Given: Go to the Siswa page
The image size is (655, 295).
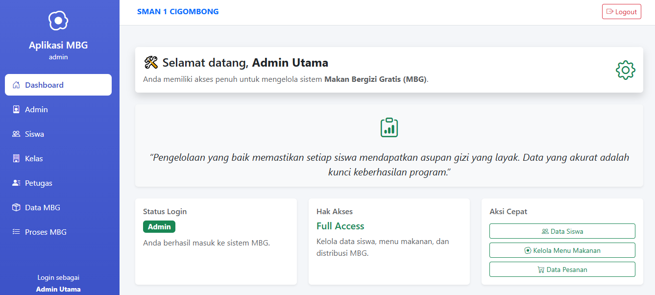Looking at the screenshot, I should pos(58,134).
